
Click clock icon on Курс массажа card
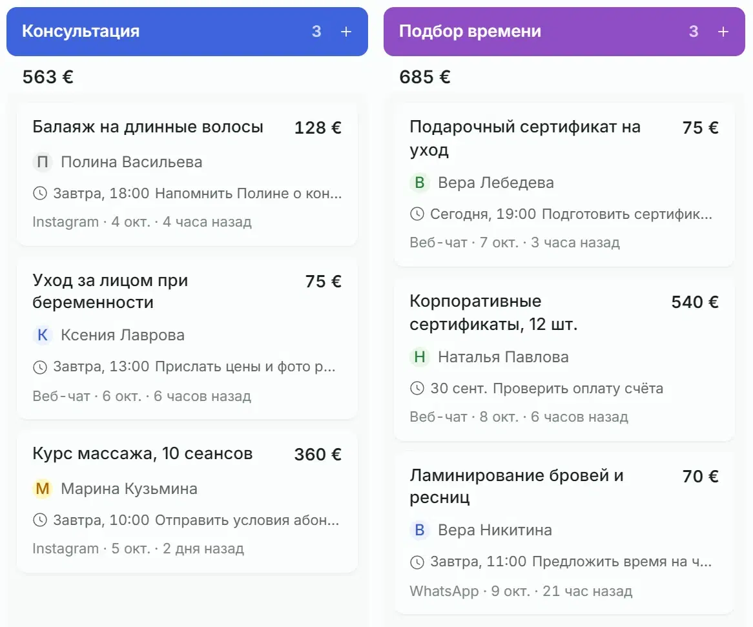(x=40, y=520)
